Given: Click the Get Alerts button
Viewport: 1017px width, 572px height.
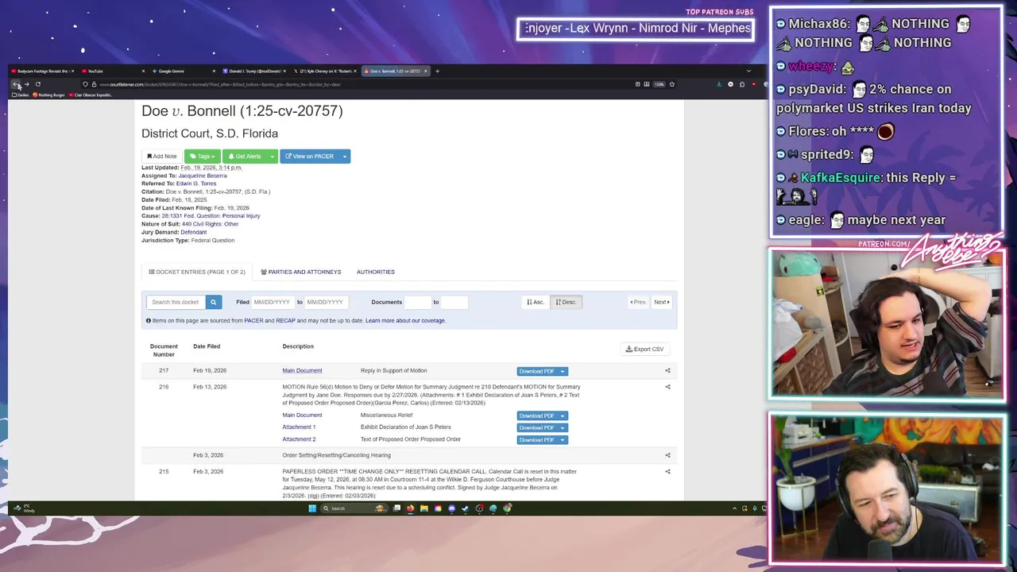Looking at the screenshot, I should 245,157.
